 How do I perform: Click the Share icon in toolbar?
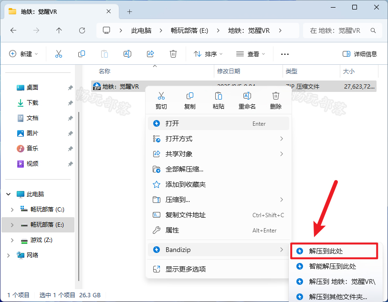click(150, 54)
